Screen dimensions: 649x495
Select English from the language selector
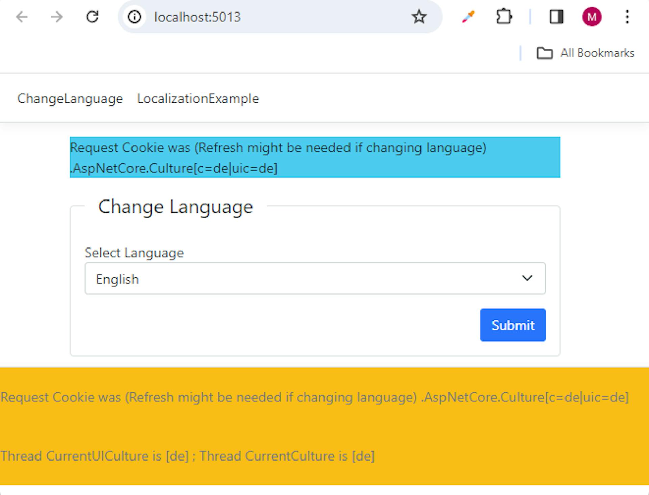click(x=117, y=278)
